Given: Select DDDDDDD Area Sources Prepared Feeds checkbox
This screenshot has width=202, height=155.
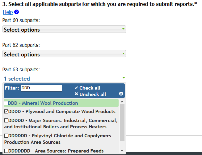Looking at the screenshot, I should click(x=6, y=151).
